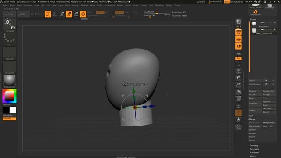Expand the Project section
Screen dimensions: 281x158
coord(252,137)
